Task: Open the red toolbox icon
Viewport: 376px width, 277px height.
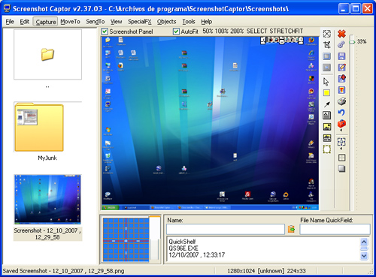Action: [341, 124]
